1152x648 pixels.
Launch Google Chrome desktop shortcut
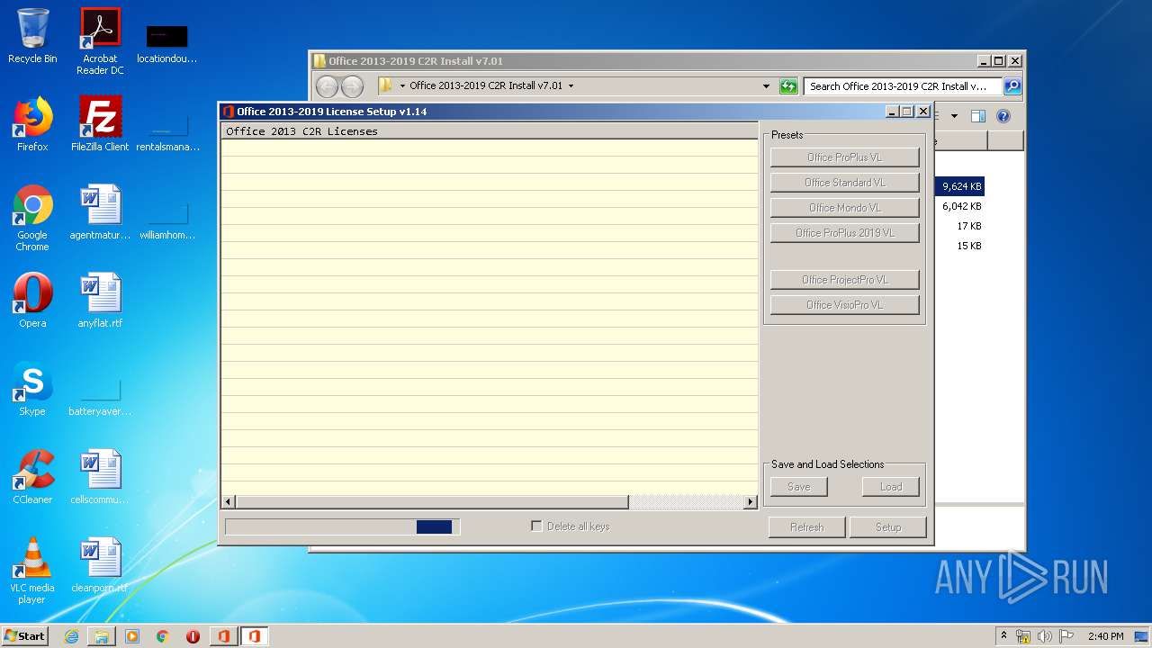click(x=32, y=219)
